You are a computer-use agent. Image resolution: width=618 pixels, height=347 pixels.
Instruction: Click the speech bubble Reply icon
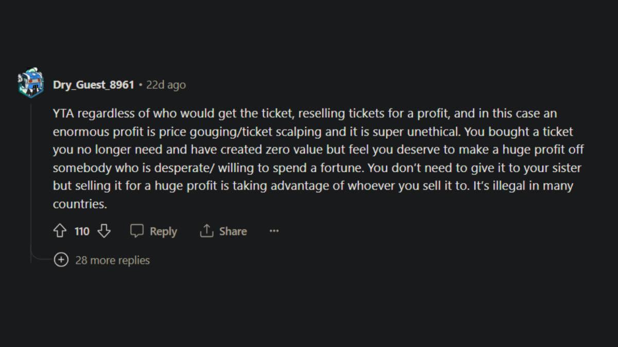(x=136, y=231)
